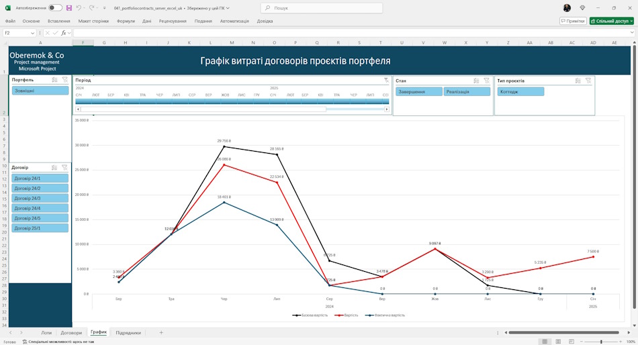This screenshot has height=345, width=638.
Task: Switch to Normal view in the status bar
Action: pyautogui.click(x=545, y=342)
